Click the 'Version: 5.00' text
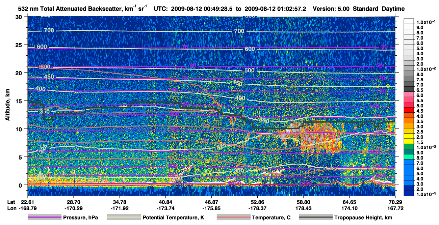The width and height of the screenshot is (439, 225). tap(331, 9)
